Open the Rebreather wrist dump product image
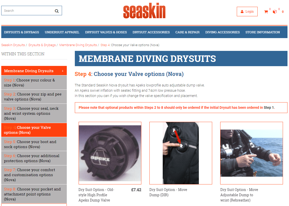 click(x=252, y=153)
